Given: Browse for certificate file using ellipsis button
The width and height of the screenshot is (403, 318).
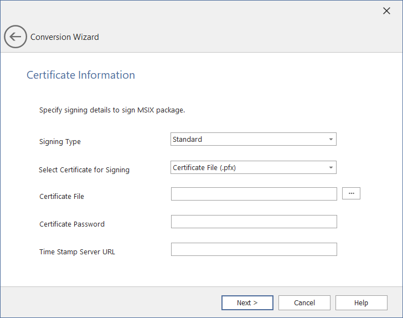Looking at the screenshot, I should [x=351, y=193].
